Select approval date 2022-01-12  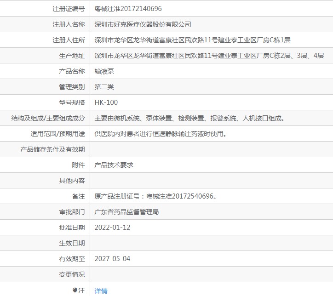pyautogui.click(x=112, y=228)
